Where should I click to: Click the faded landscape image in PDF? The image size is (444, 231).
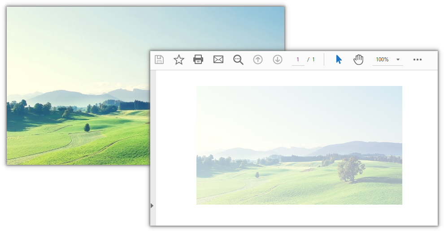tap(299, 145)
